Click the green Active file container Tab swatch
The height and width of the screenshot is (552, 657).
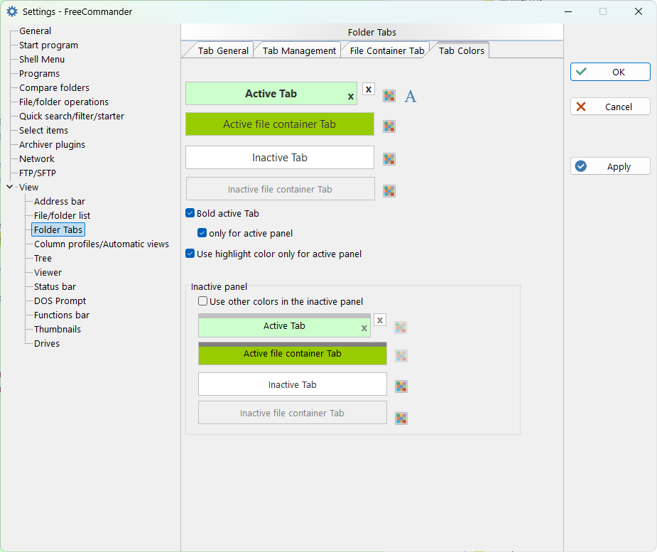(x=279, y=124)
